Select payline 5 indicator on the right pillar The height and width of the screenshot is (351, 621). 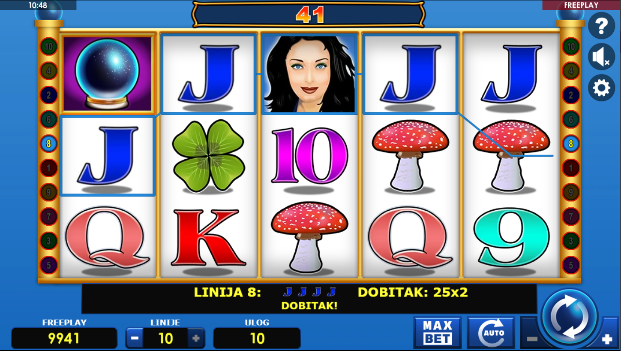pos(571,265)
